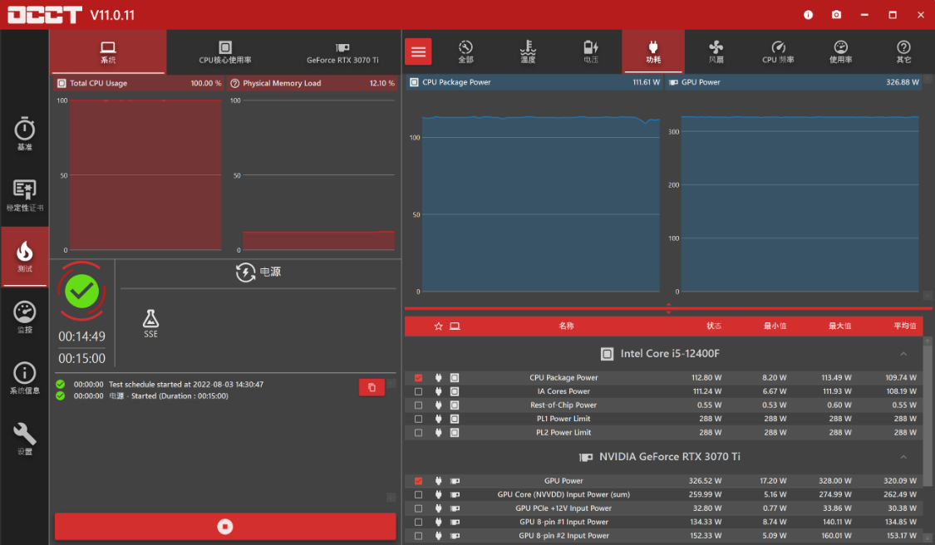The image size is (935, 545).
Task: Open the Benchmark (基准) sidebar section
Action: (24, 134)
